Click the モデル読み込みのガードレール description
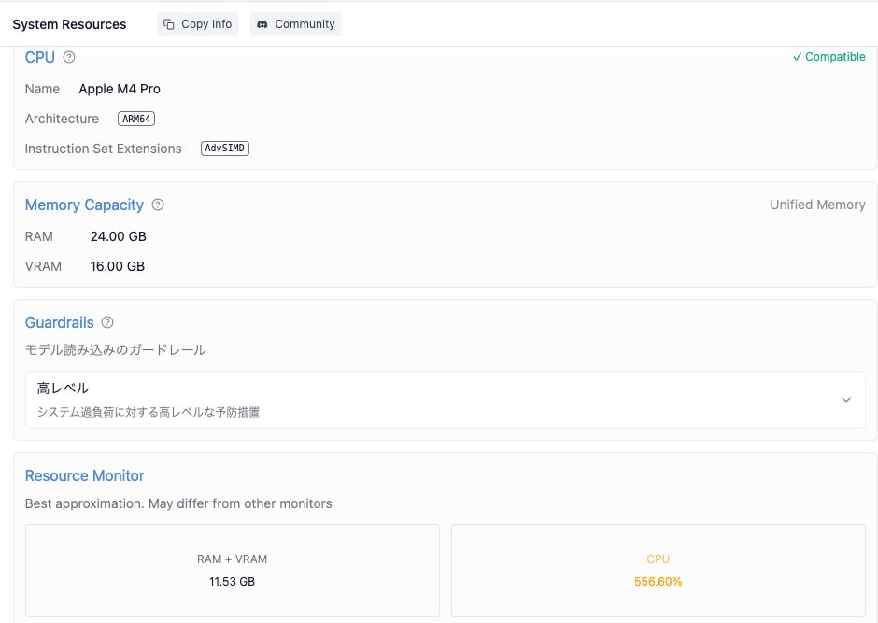Viewport: 878px width, 623px height. 115,350
